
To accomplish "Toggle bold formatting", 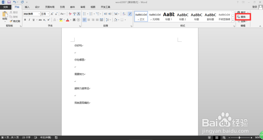I will point(25,20).
